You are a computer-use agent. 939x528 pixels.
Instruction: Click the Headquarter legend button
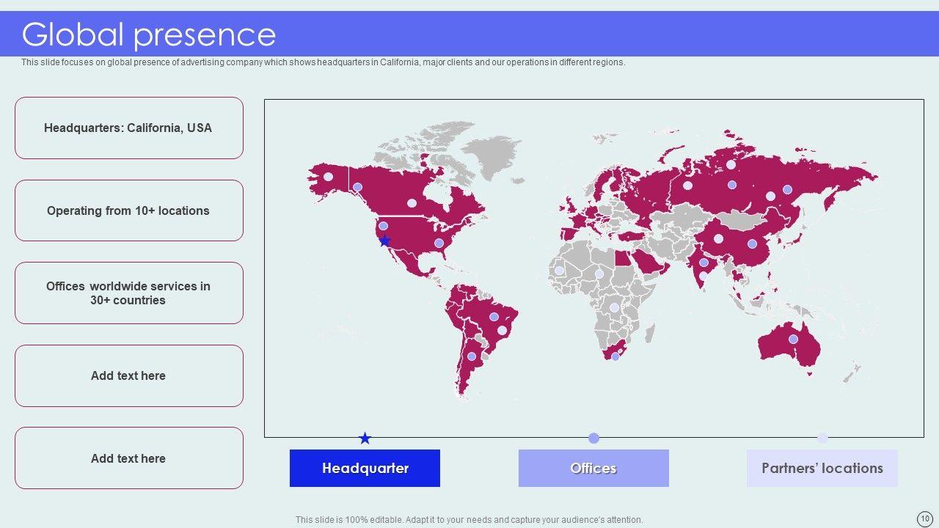tap(365, 469)
